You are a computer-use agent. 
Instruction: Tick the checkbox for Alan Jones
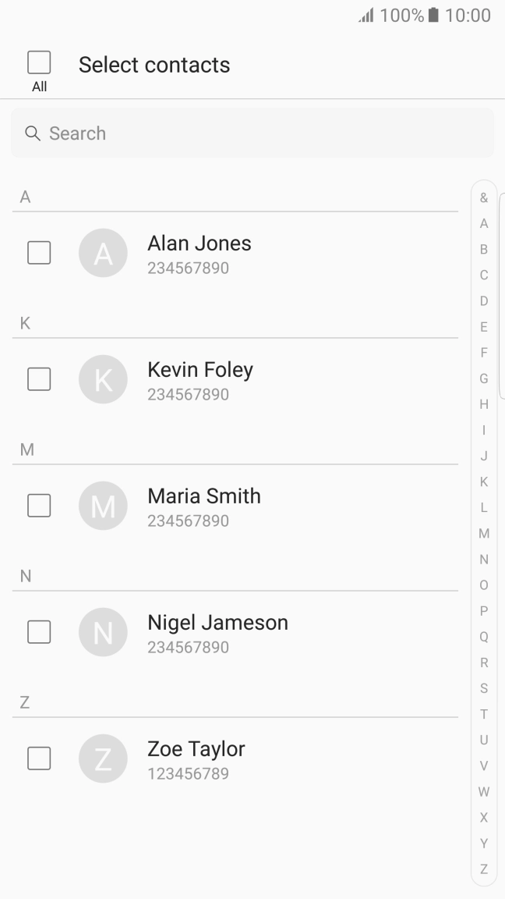click(x=39, y=253)
